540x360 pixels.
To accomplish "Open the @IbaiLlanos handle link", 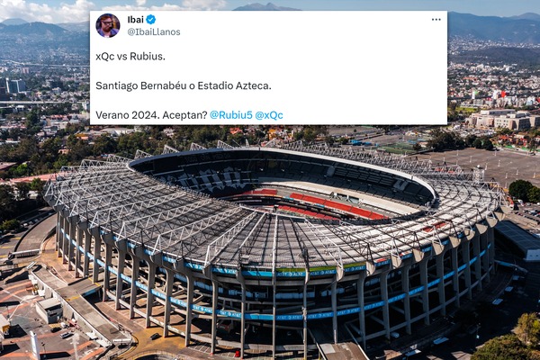I will (x=154, y=32).
